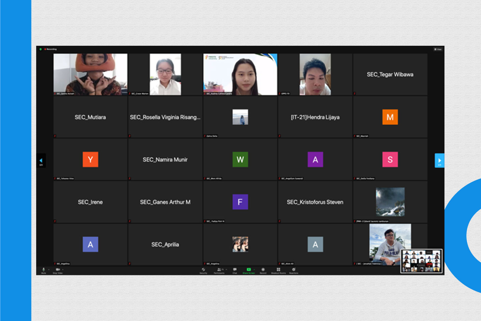
Task: Click the Recording indicator at top left
Action: coord(51,49)
